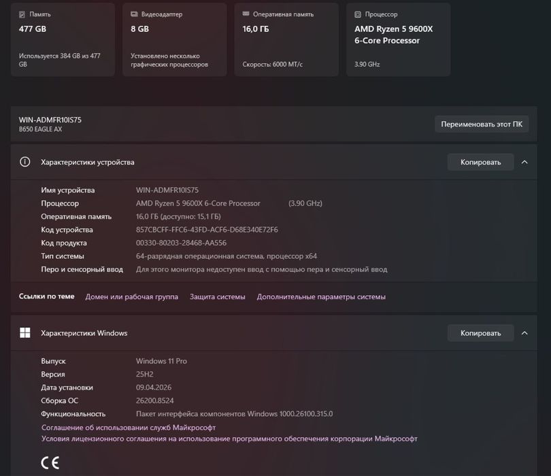This screenshot has width=551, height=476.
Task: Click the Функциональность label
Action: 73,414
